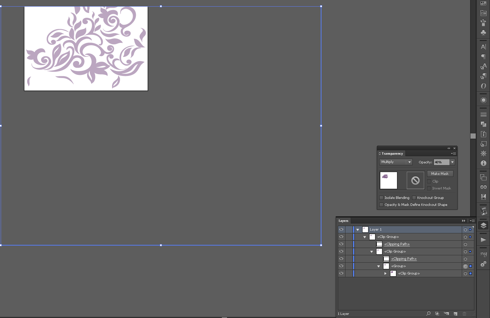Open the Stroke panel lines icon
The width and height of the screenshot is (490, 318).
[x=483, y=114]
